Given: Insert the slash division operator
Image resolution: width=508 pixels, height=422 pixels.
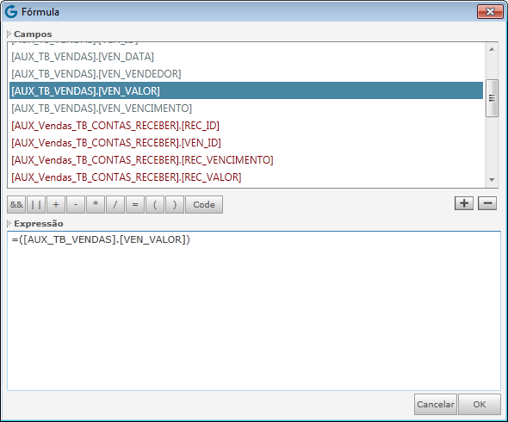Looking at the screenshot, I should tap(115, 204).
